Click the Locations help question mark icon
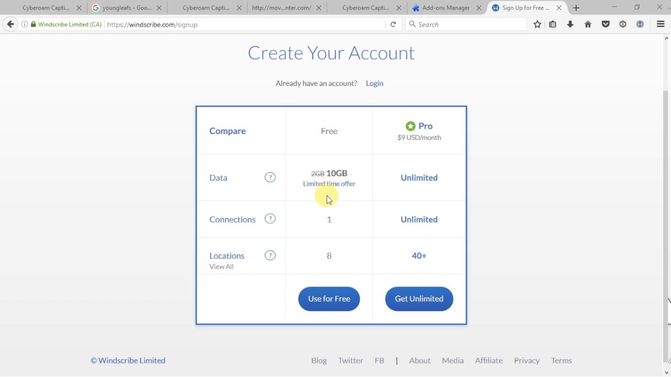The width and height of the screenshot is (671, 377). [x=270, y=256]
